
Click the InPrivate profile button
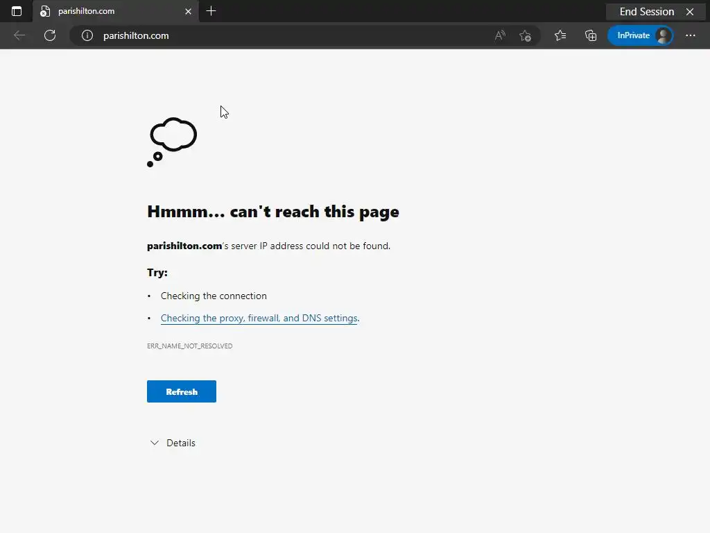pyautogui.click(x=640, y=35)
